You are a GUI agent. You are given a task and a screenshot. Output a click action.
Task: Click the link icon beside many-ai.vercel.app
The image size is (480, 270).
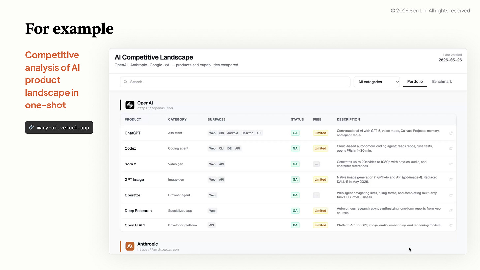31,127
